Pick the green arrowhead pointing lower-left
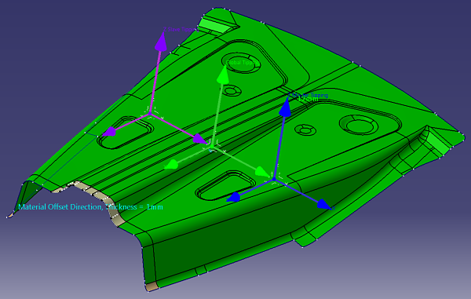Viewport: 471px width, 299px height. (x=171, y=165)
